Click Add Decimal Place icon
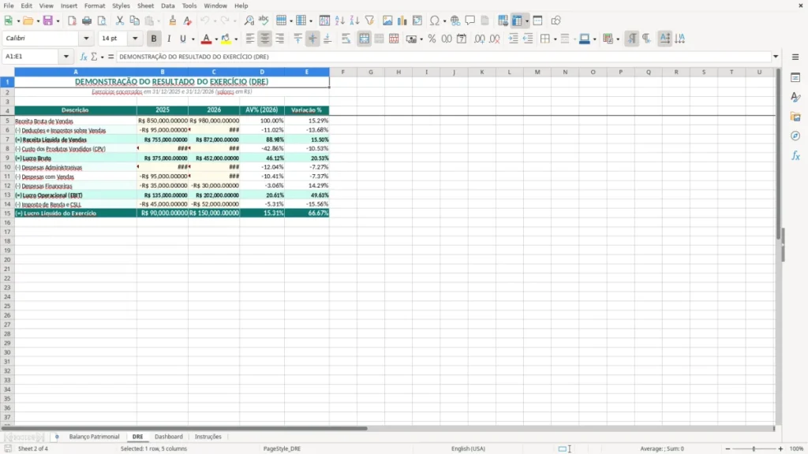The image size is (808, 454). click(479, 39)
